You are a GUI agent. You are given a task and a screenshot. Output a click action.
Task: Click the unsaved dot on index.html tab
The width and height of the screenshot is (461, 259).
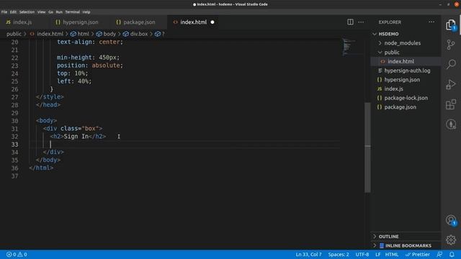pyautogui.click(x=212, y=22)
